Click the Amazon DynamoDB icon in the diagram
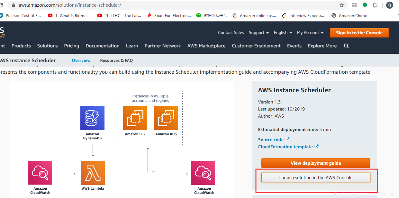399x198 pixels. tap(92, 118)
